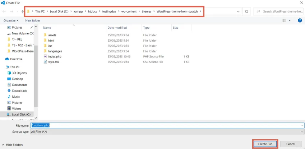Select the inc folder icon

45,46
